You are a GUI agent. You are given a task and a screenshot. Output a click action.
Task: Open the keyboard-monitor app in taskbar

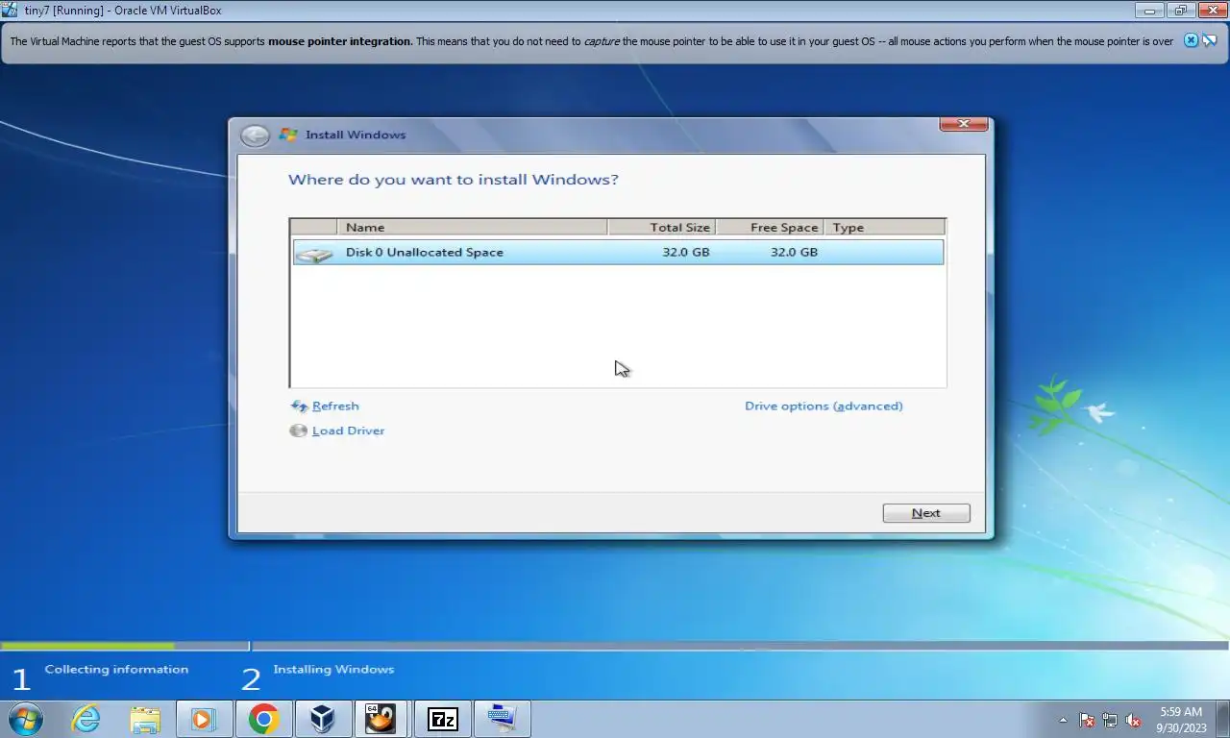[502, 719]
